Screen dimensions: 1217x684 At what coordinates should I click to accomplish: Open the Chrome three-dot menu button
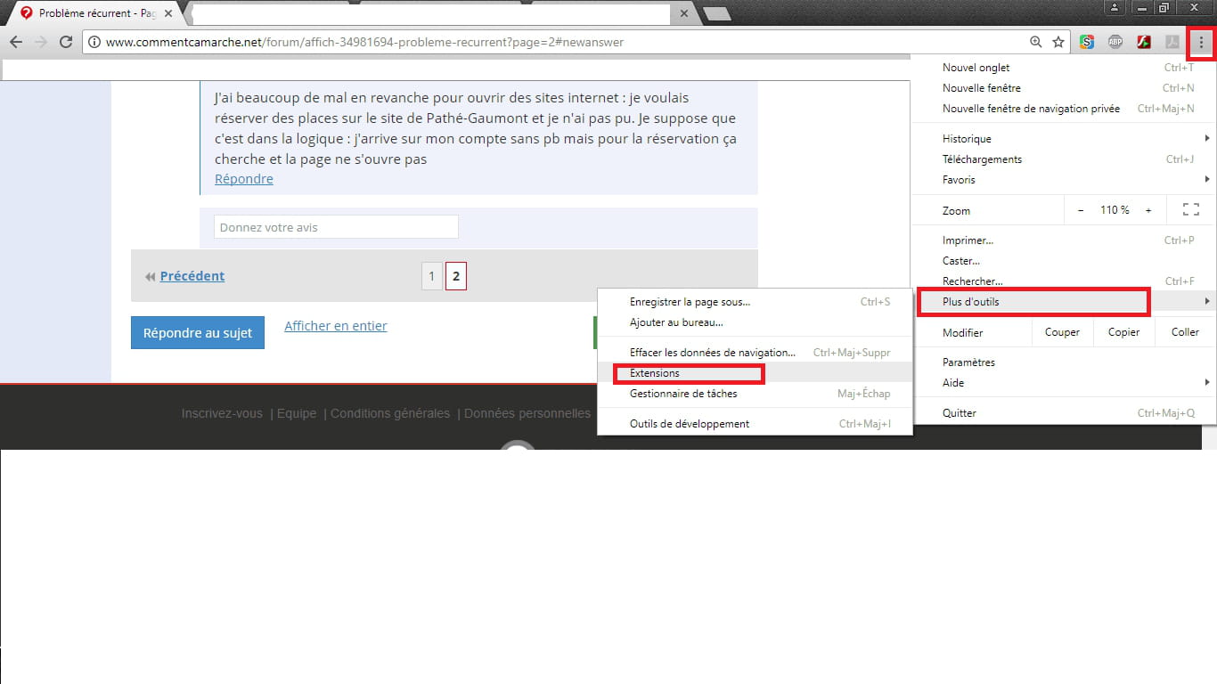tap(1201, 42)
